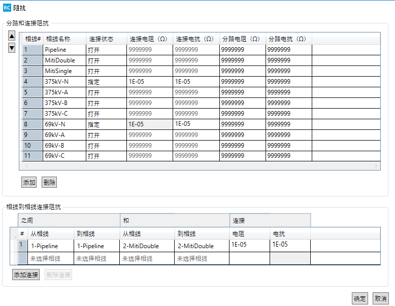Viewport: 395px width, 306px height.
Task: Open connection status for 375kV-A row
Action: click(x=106, y=92)
